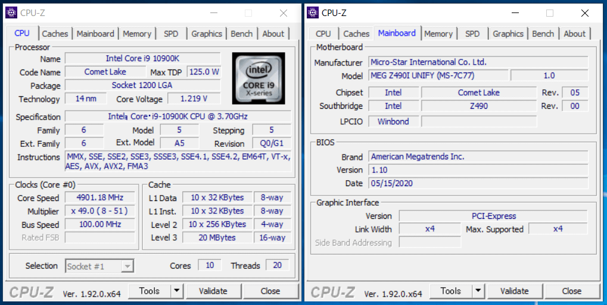The height and width of the screenshot is (305, 607).
Task: Click Close button in left window
Action: click(x=270, y=291)
